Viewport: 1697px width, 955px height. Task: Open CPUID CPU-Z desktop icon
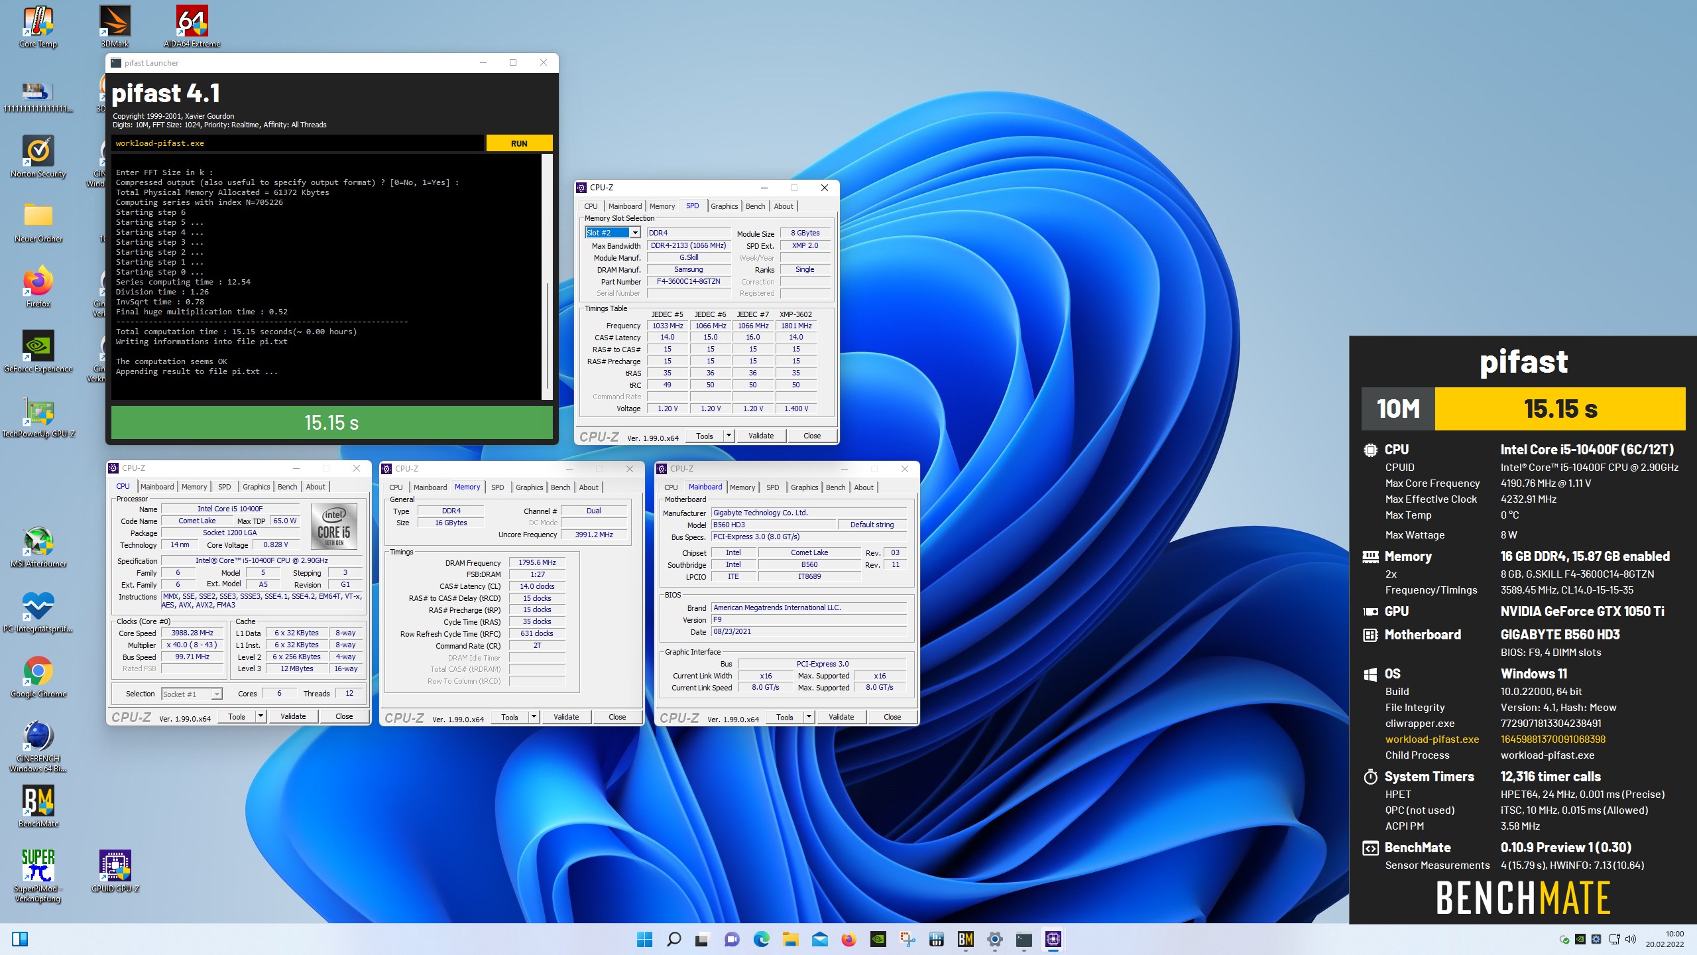pyautogui.click(x=115, y=871)
